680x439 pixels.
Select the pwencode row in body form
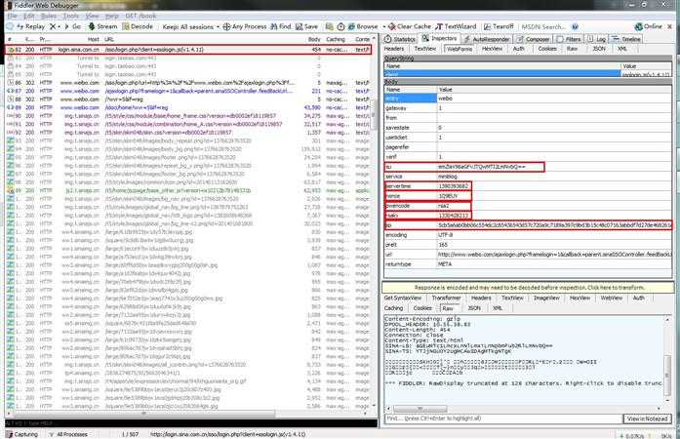pyautogui.click(x=528, y=206)
